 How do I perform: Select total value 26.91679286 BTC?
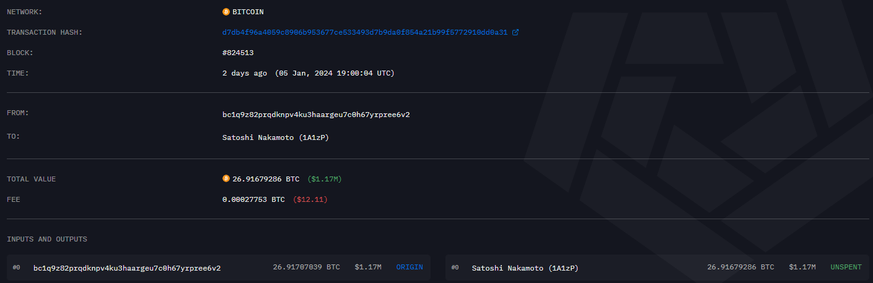tap(266, 179)
